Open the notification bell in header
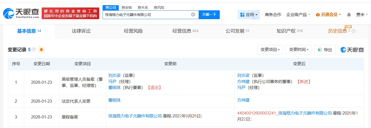 (x=349, y=15)
